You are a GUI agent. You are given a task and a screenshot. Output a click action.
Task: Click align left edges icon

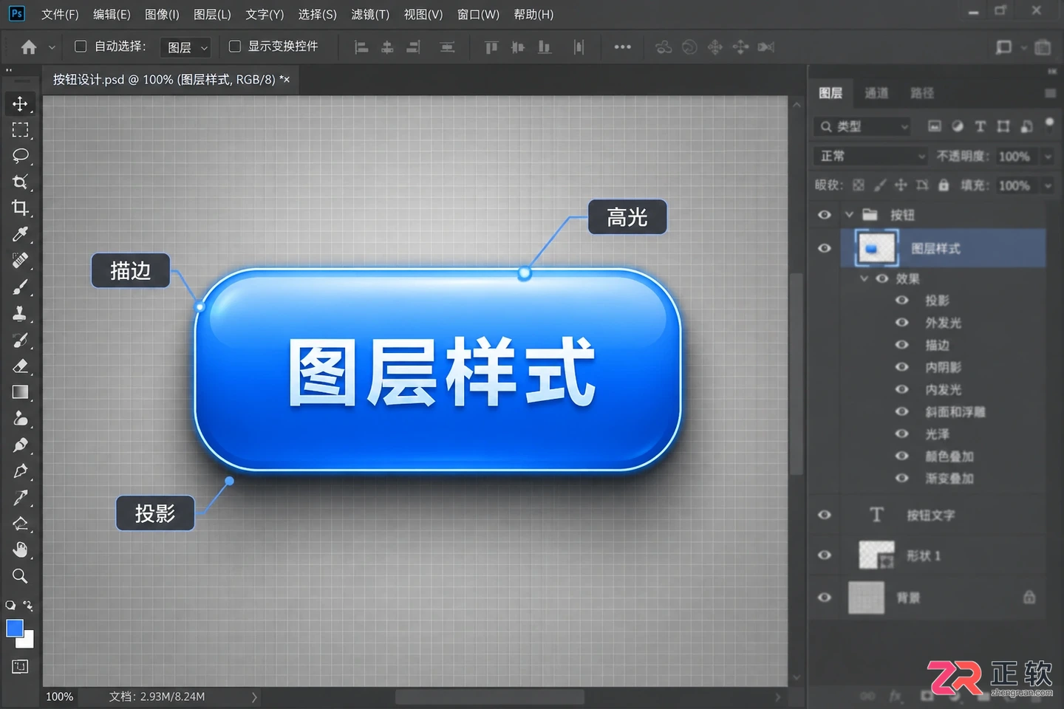[361, 47]
